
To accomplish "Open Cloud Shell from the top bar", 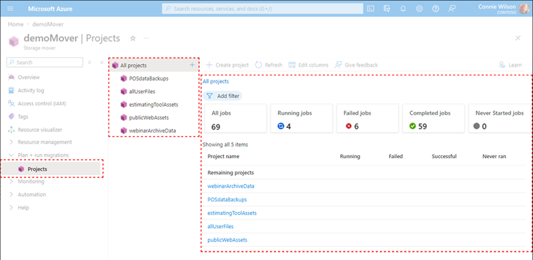I will [371, 9].
